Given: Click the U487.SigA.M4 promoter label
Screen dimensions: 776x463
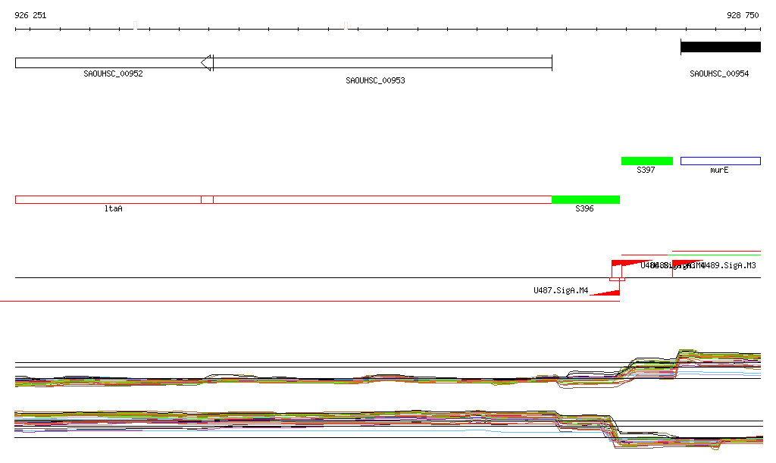Looking at the screenshot, I should tap(561, 290).
